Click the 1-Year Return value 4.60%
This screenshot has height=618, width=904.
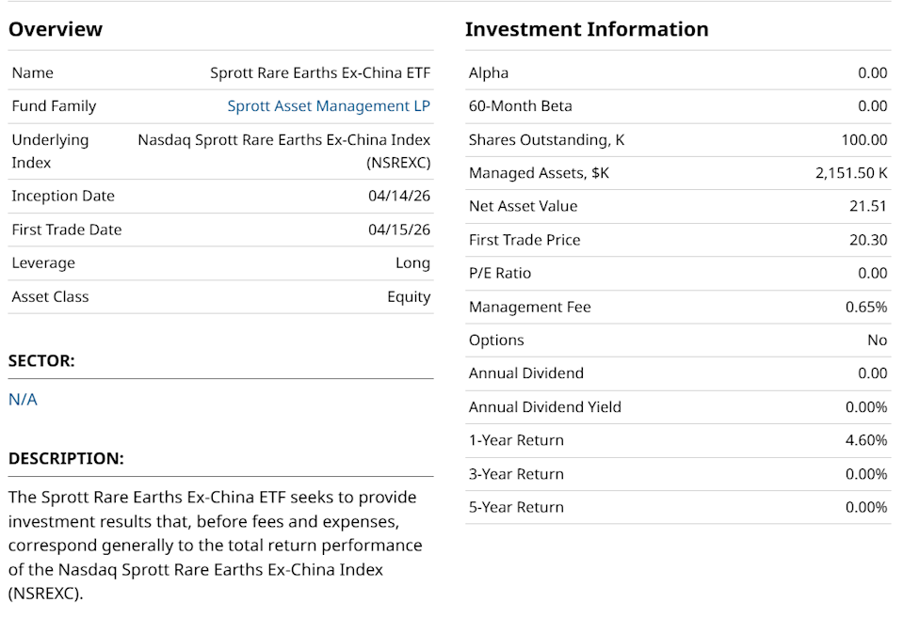(x=865, y=440)
